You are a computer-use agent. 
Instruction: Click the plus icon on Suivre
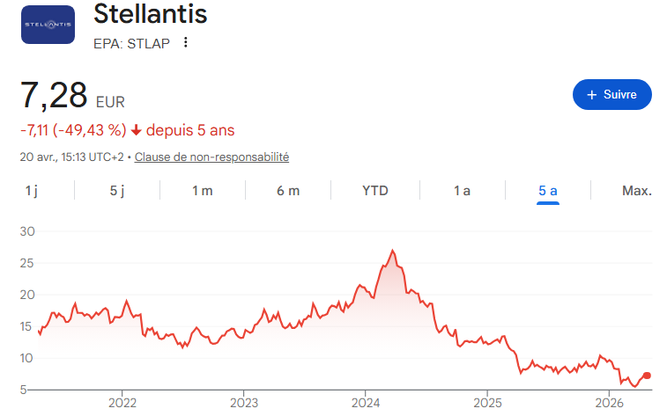[592, 95]
